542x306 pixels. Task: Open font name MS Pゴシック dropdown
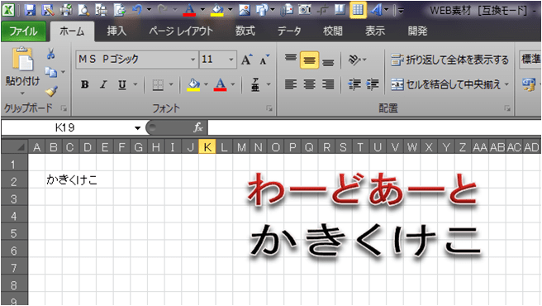point(193,60)
